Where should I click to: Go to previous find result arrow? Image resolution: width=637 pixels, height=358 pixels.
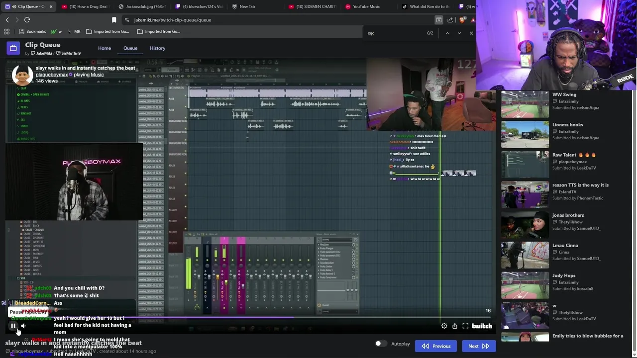pos(447,33)
